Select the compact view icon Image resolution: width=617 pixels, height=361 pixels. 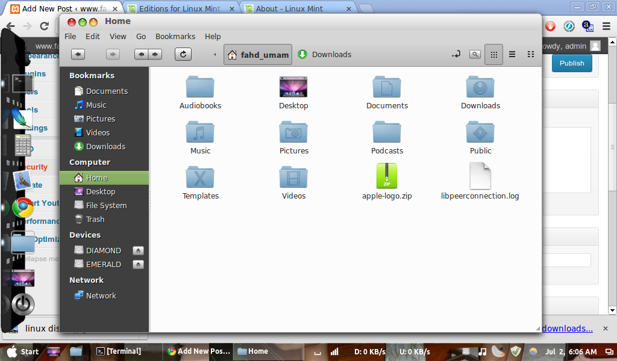[x=530, y=54]
